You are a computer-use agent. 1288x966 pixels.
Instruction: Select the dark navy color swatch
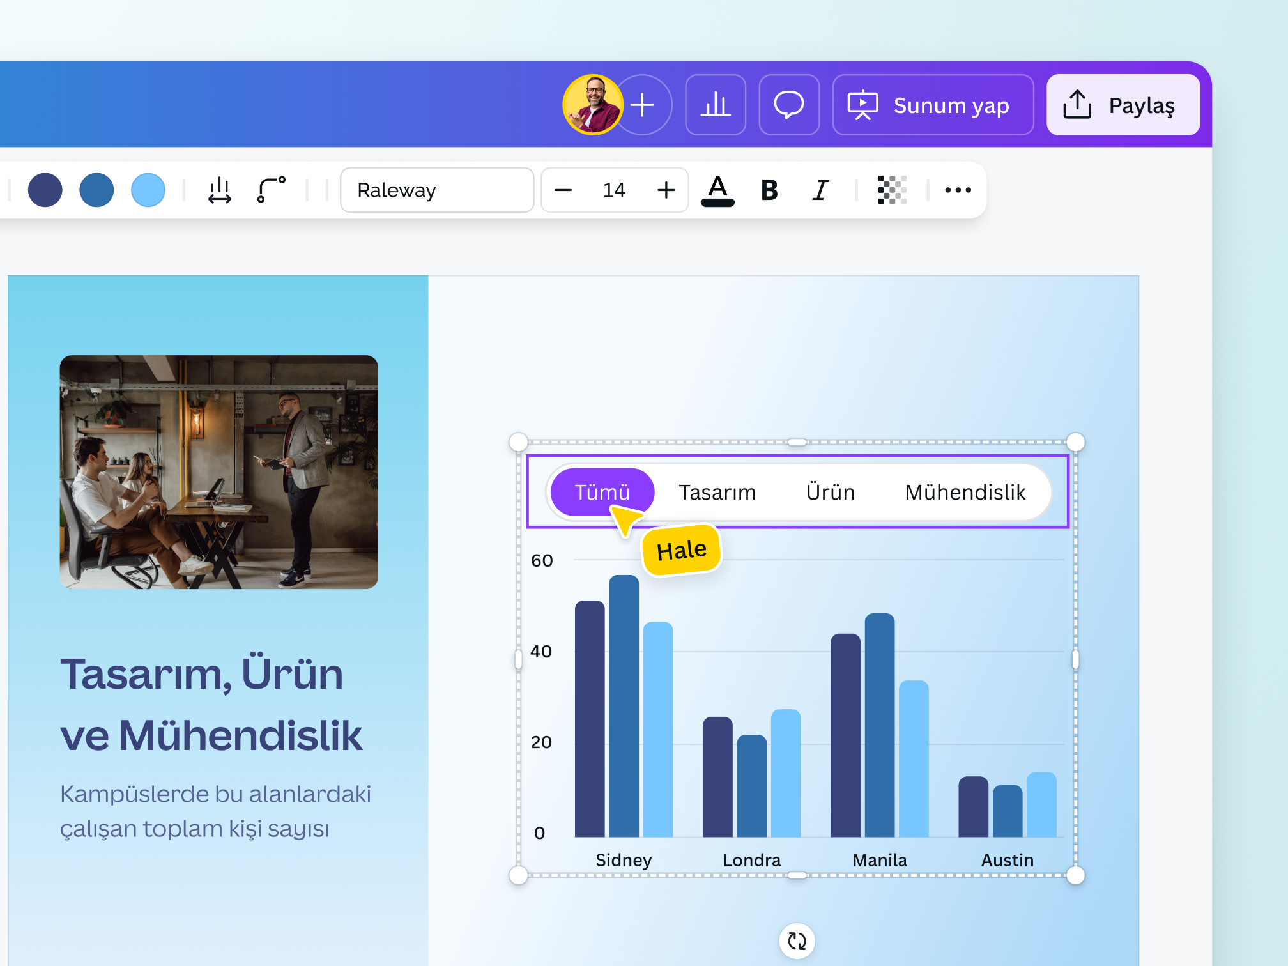tap(45, 190)
